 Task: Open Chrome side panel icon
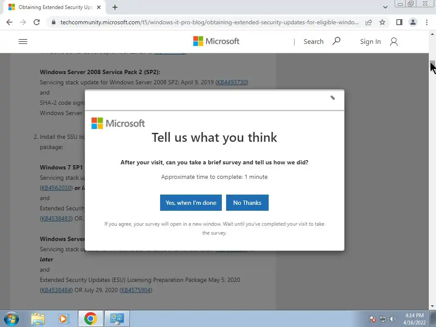[399, 22]
